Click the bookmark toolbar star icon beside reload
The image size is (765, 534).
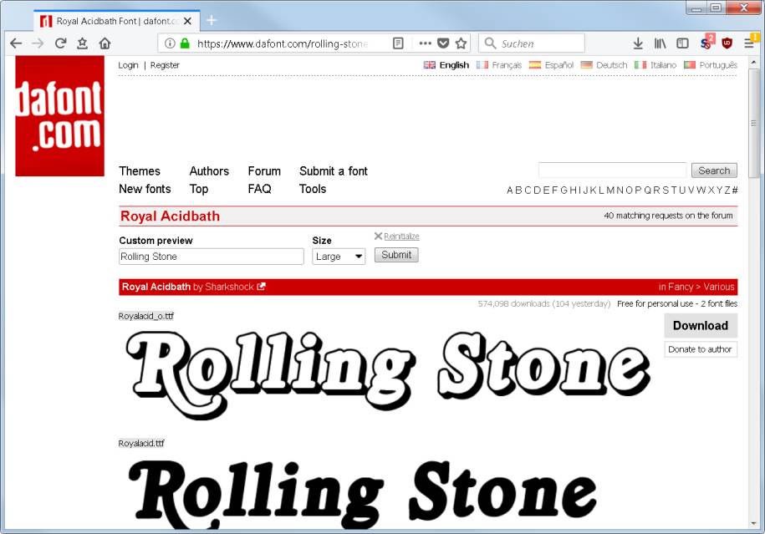(83, 43)
